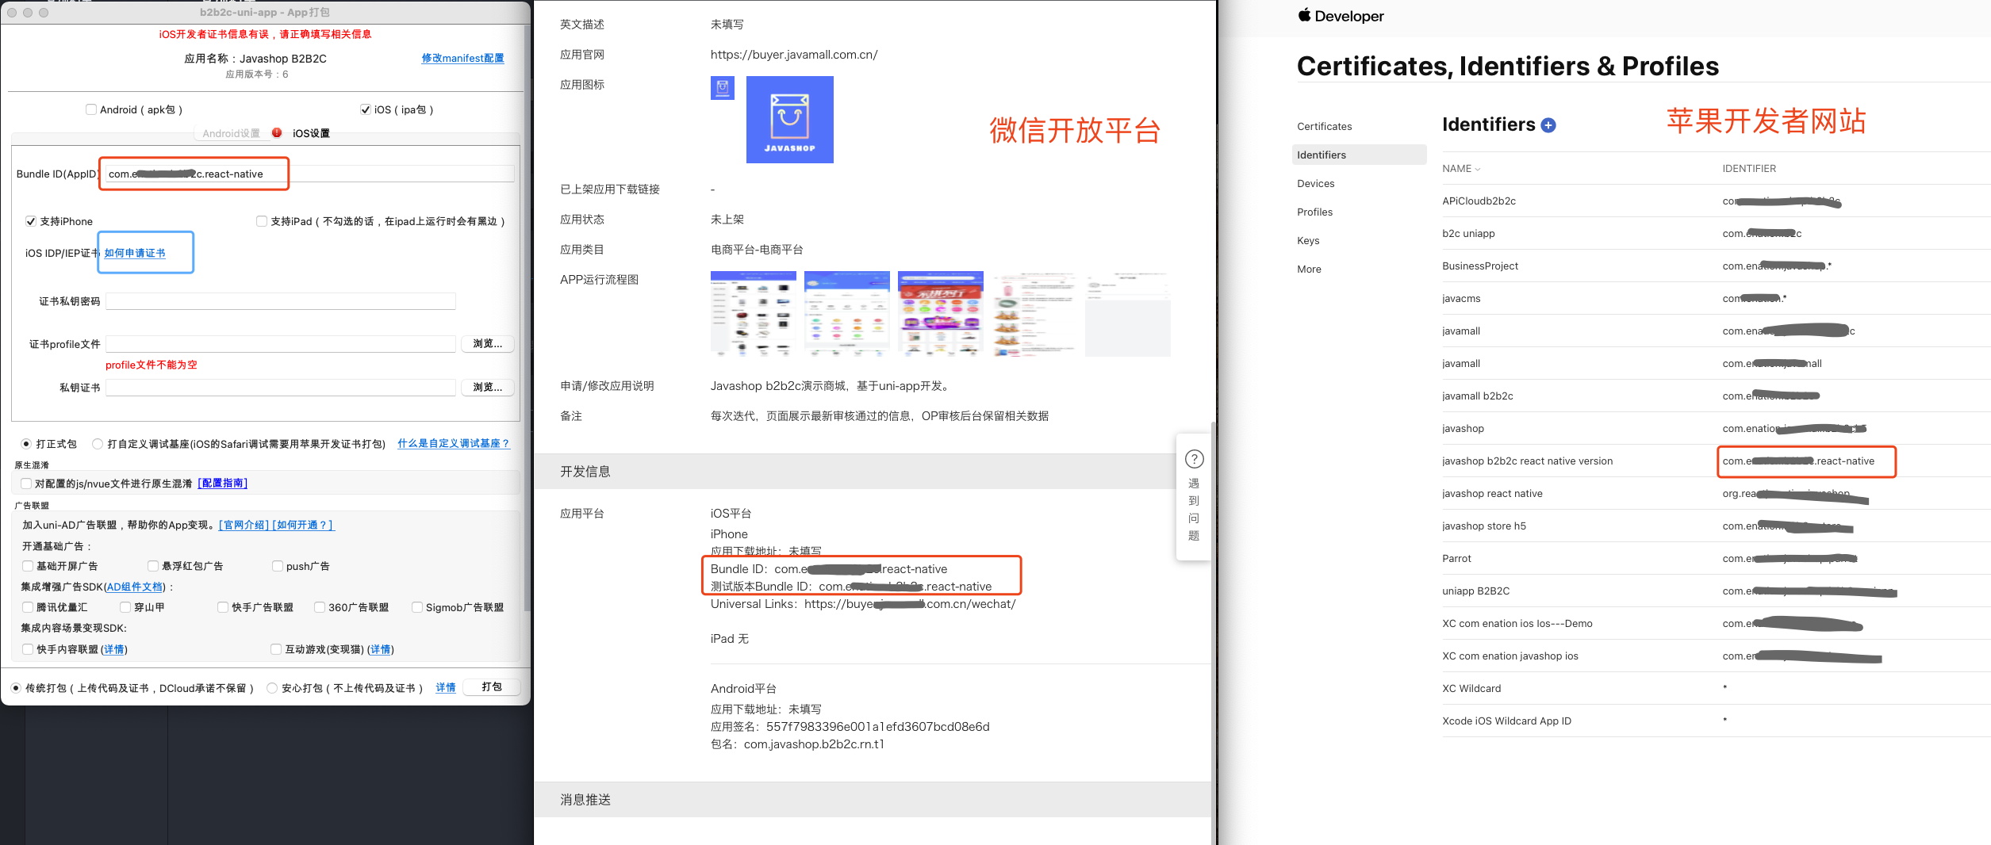Enable 快手广告联盟 checkbox

coord(223,607)
